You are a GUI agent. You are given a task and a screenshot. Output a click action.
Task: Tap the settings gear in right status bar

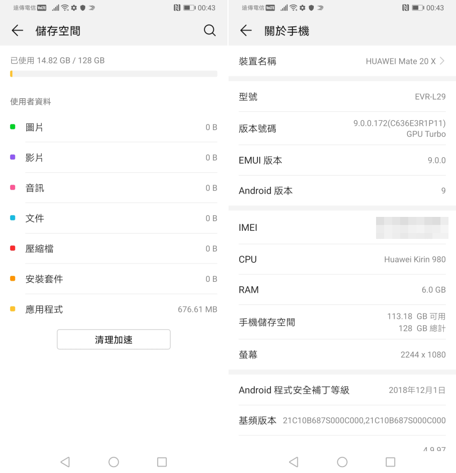[x=302, y=8]
